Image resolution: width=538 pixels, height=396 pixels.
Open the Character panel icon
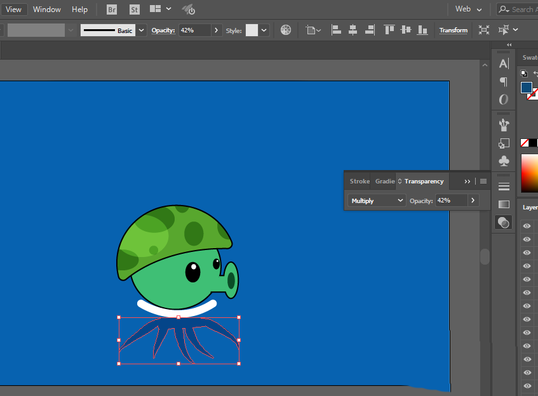pos(504,63)
